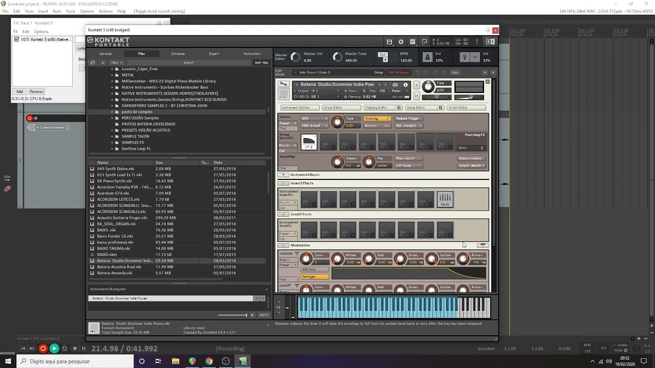655x368 pixels.
Task: Click the refresh icon in file browser
Action: (x=93, y=62)
